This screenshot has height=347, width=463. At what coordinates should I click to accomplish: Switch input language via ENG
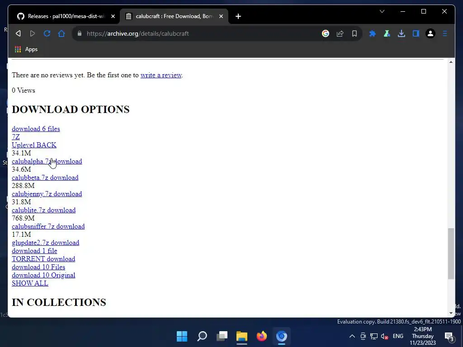(x=398, y=336)
